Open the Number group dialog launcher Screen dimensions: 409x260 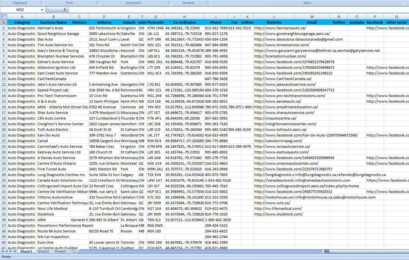coord(208,3)
